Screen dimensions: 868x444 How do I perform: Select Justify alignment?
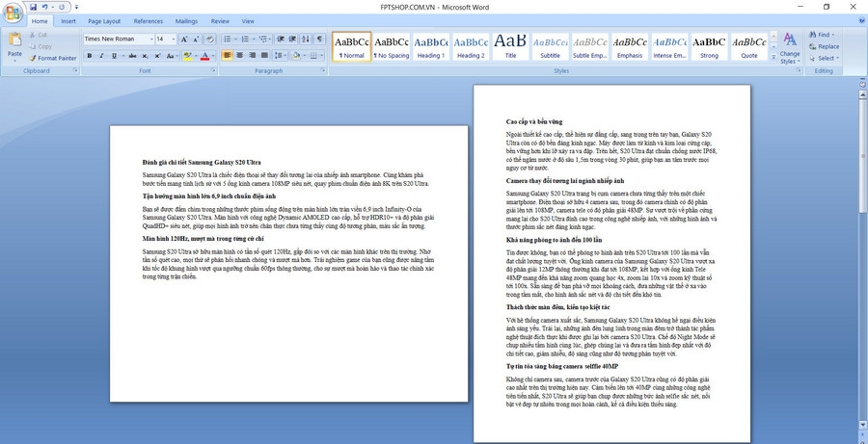(264, 56)
